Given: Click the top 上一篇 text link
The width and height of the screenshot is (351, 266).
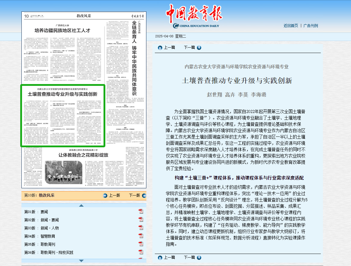Looking at the screenshot, I should tap(169, 47).
